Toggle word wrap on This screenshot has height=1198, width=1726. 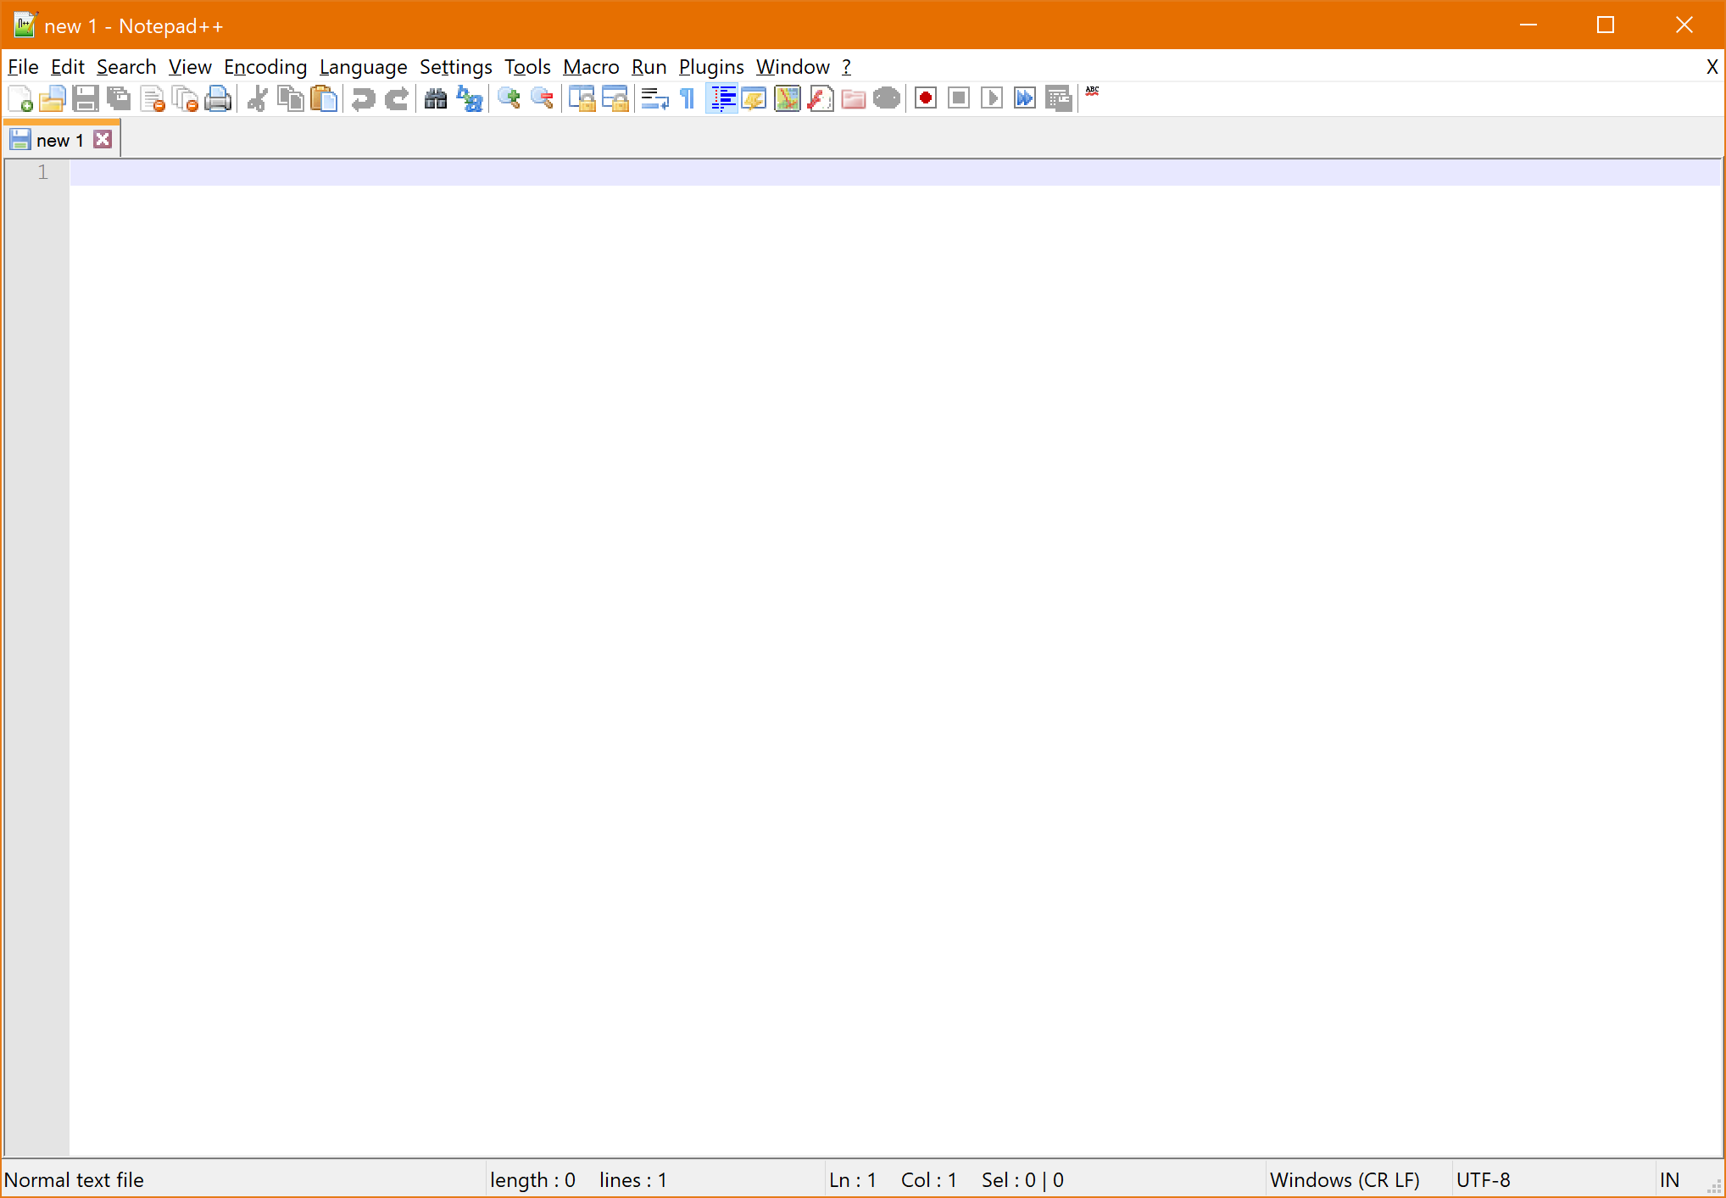652,98
